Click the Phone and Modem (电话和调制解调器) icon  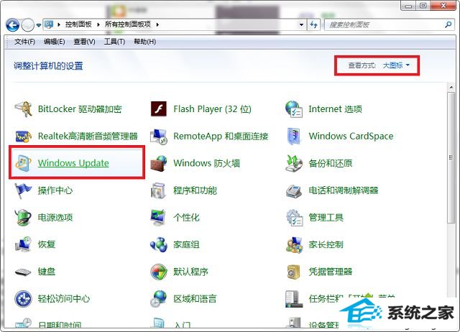(294, 191)
